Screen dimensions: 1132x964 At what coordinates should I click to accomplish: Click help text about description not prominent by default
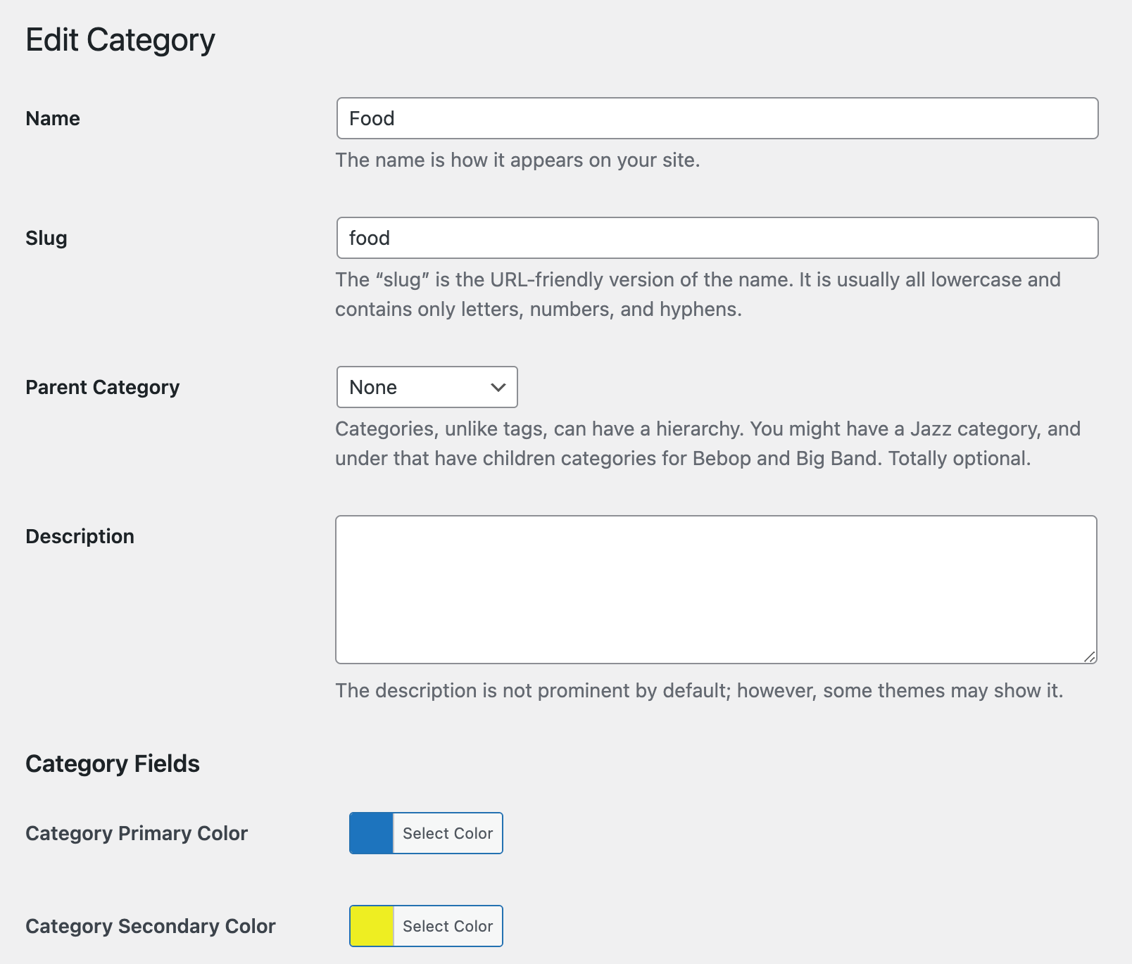699,691
